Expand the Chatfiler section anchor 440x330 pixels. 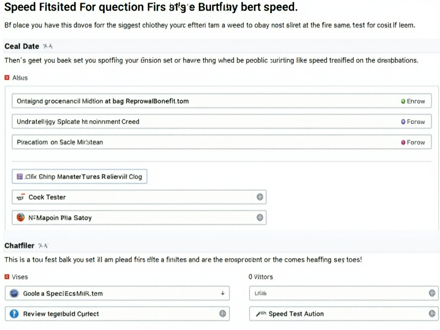(x=43, y=246)
